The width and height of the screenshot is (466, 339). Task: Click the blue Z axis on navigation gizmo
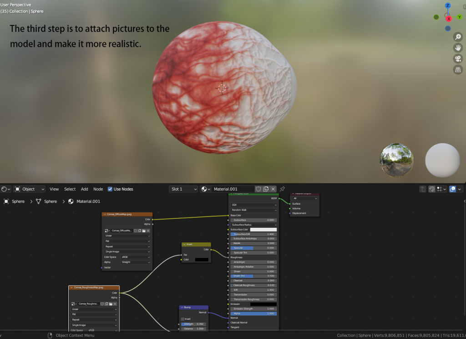(x=448, y=5)
